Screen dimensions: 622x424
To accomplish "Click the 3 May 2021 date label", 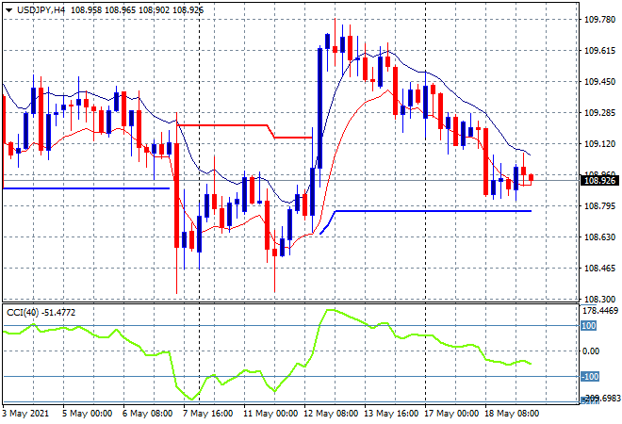I will pyautogui.click(x=25, y=414).
